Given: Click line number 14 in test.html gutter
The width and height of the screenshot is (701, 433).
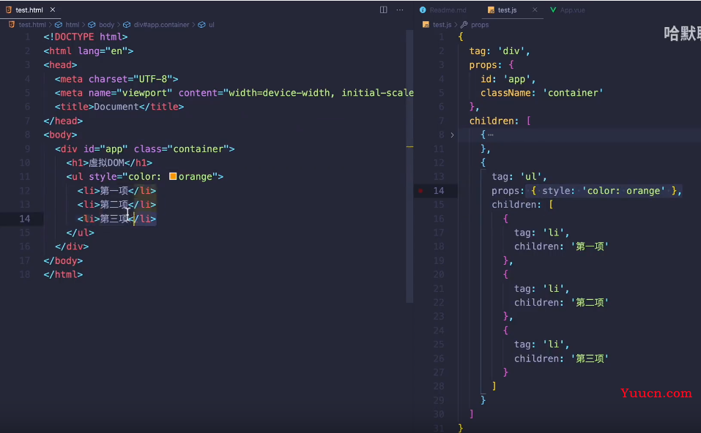Looking at the screenshot, I should click(25, 218).
